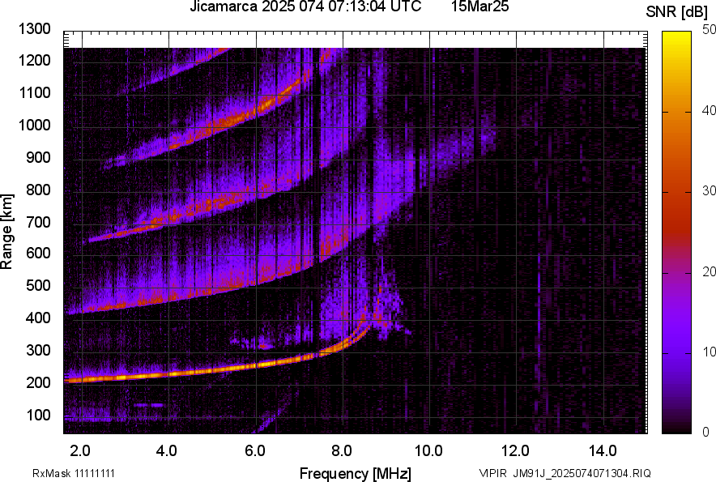This screenshot has height=482, width=716.
Task: Click the short echo segment near 130 km range
Action: point(148,405)
